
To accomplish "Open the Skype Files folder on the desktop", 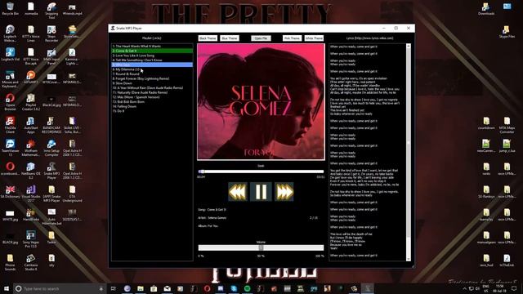I will click(x=507, y=32).
